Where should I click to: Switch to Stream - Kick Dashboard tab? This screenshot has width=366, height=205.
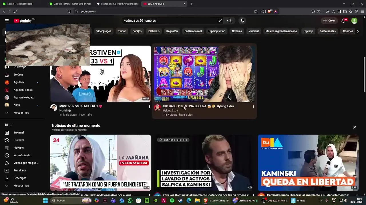tap(23, 4)
